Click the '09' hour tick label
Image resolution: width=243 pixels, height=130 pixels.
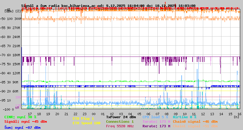click(x=176, y=114)
